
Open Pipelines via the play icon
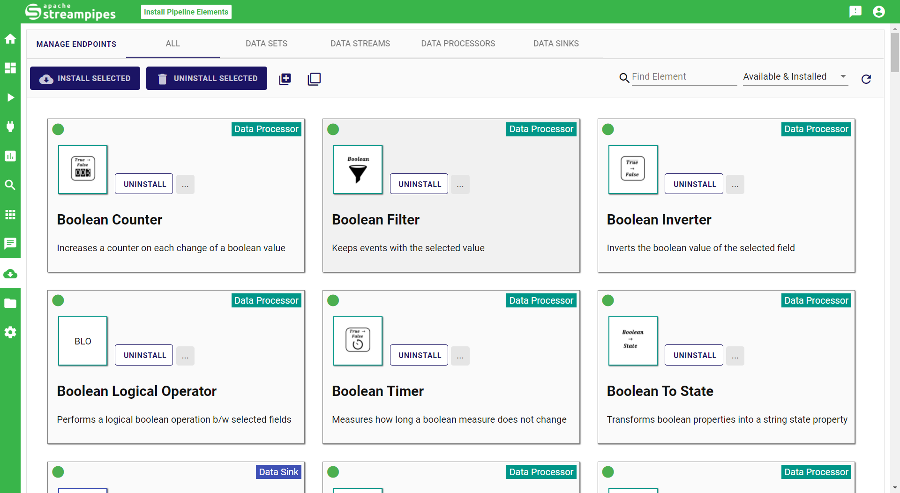(x=10, y=97)
